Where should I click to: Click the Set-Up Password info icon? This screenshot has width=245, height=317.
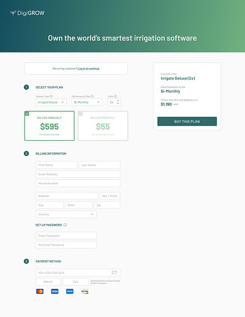point(65,225)
